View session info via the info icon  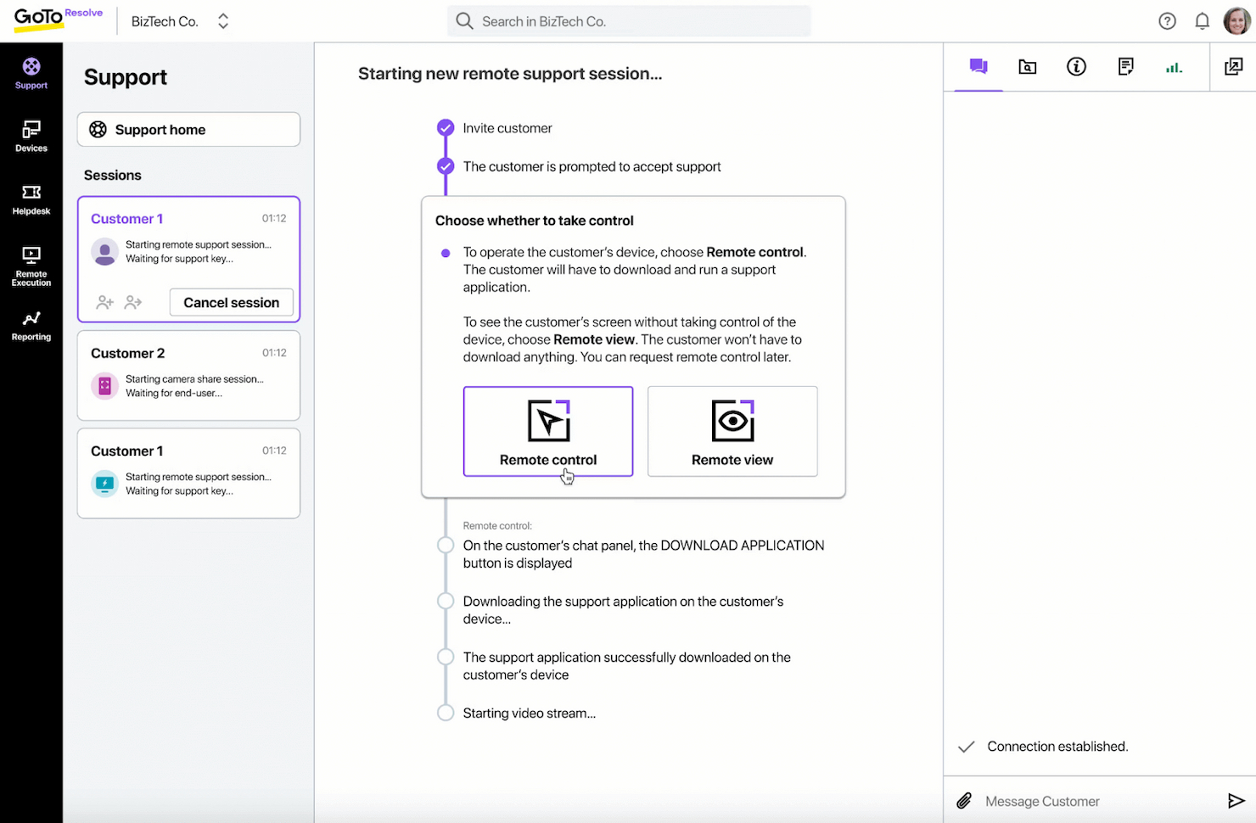point(1076,66)
